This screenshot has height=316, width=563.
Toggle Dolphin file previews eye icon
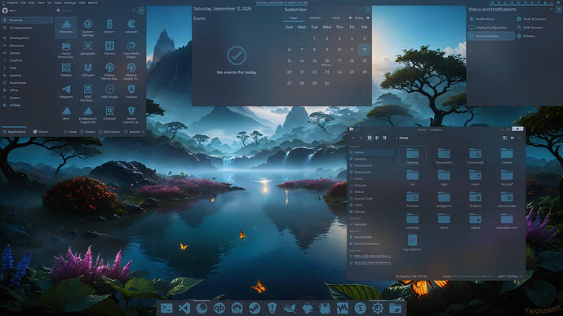click(512, 138)
